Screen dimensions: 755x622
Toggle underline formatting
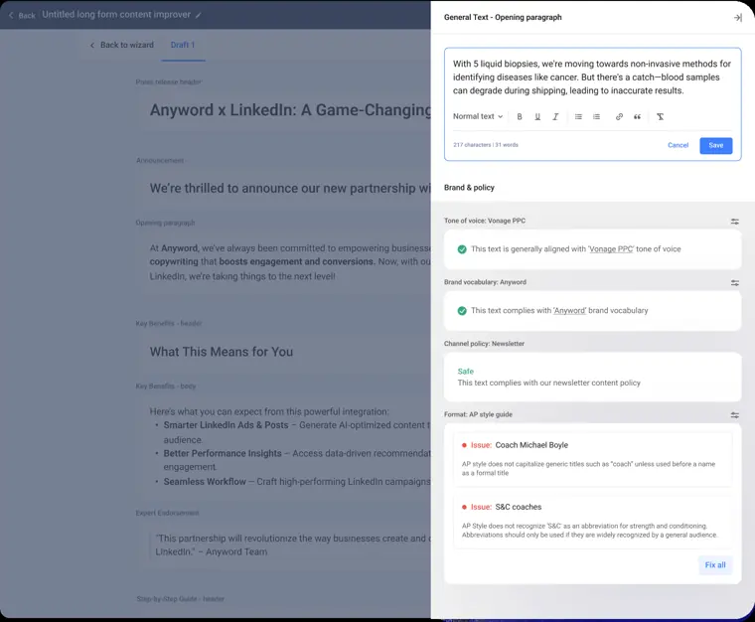(x=537, y=117)
